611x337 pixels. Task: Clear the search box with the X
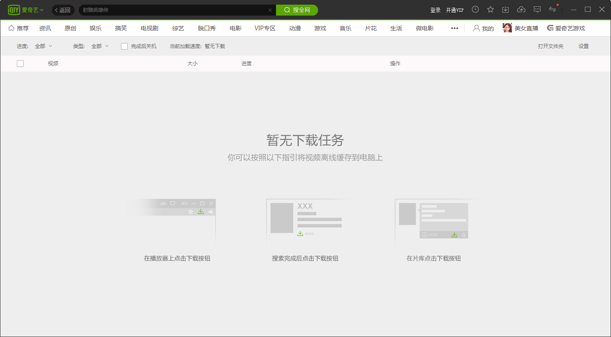[270, 10]
